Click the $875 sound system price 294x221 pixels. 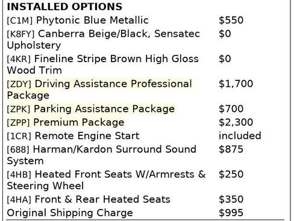click(231, 149)
